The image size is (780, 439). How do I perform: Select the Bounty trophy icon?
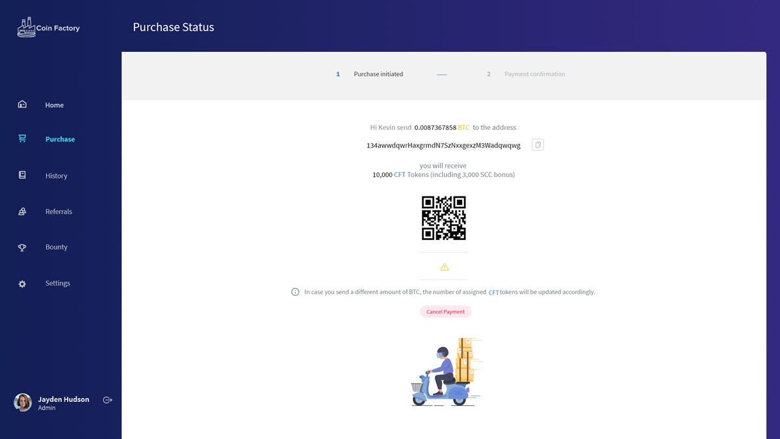point(22,247)
